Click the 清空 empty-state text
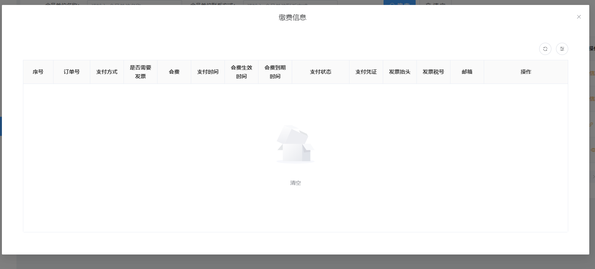Viewport: 595px width, 269px height. [x=295, y=183]
